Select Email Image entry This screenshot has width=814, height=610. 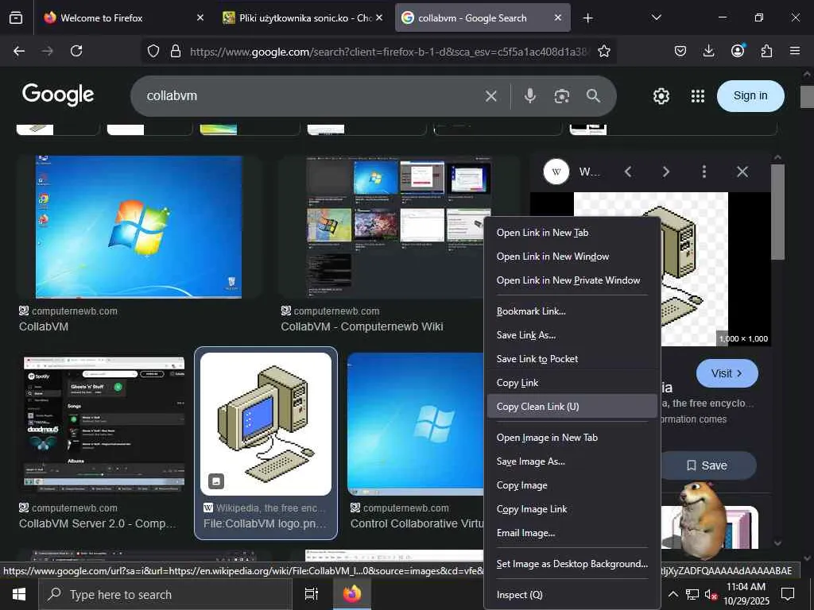(572, 533)
